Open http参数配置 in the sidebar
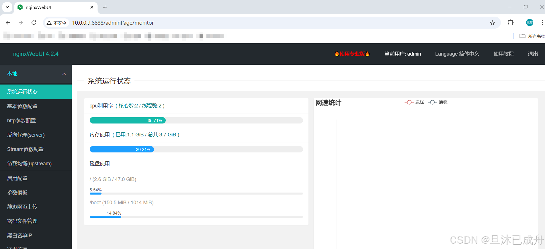 pyautogui.click(x=36, y=121)
